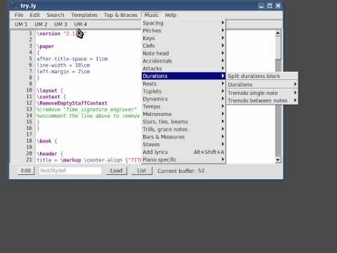Image resolution: width=337 pixels, height=253 pixels.
Task: Open Tremolo between notes submenu
Action: tap(262, 100)
